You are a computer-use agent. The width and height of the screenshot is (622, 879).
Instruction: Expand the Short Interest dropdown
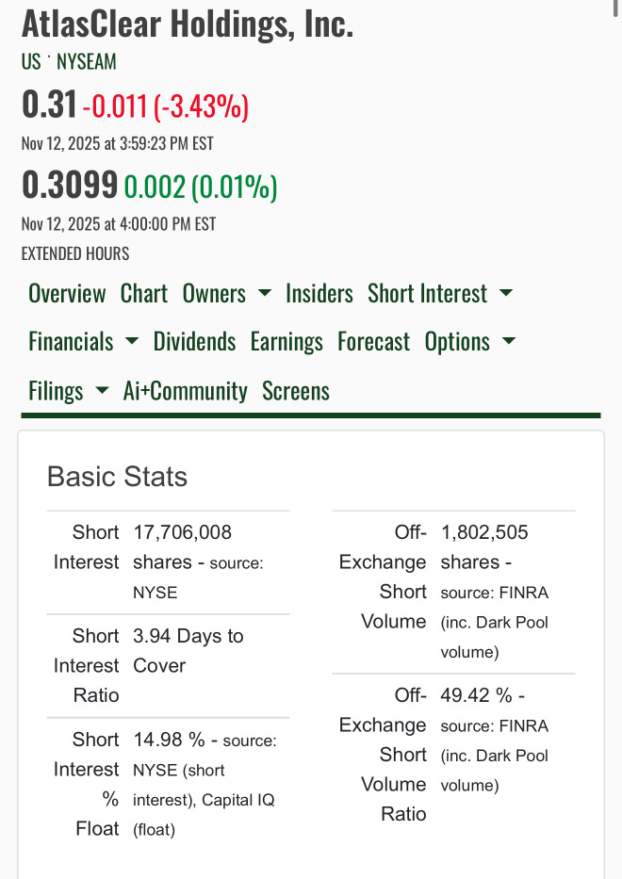coord(440,293)
